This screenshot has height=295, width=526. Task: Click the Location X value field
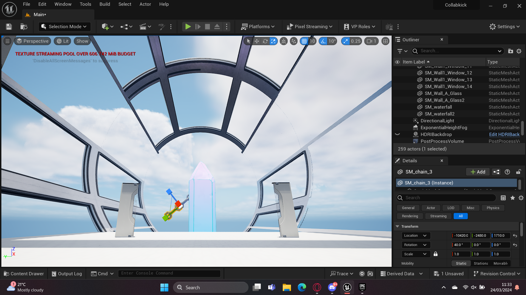coord(461,236)
